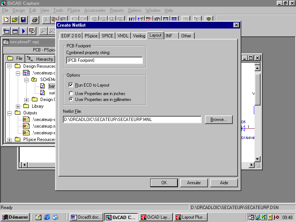Click the New document toolbar icon

coord(6,20)
